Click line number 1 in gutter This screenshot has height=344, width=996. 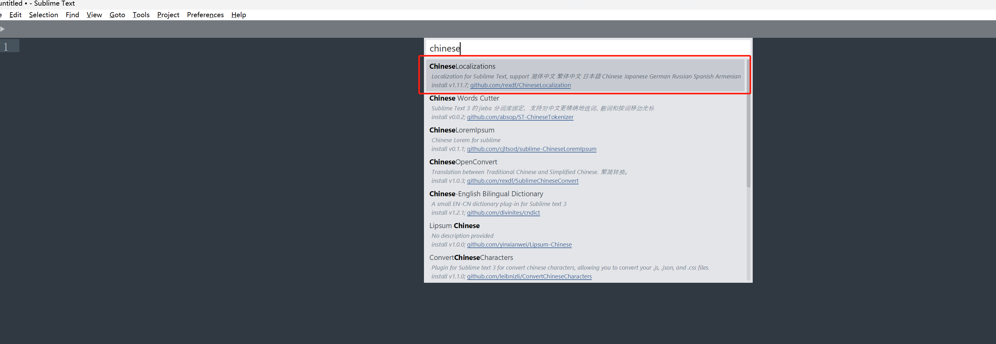[6, 47]
